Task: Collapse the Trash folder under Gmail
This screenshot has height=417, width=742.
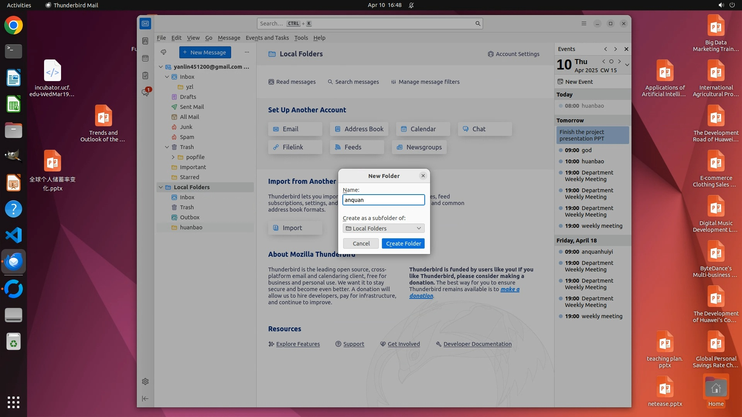Action: 167,147
